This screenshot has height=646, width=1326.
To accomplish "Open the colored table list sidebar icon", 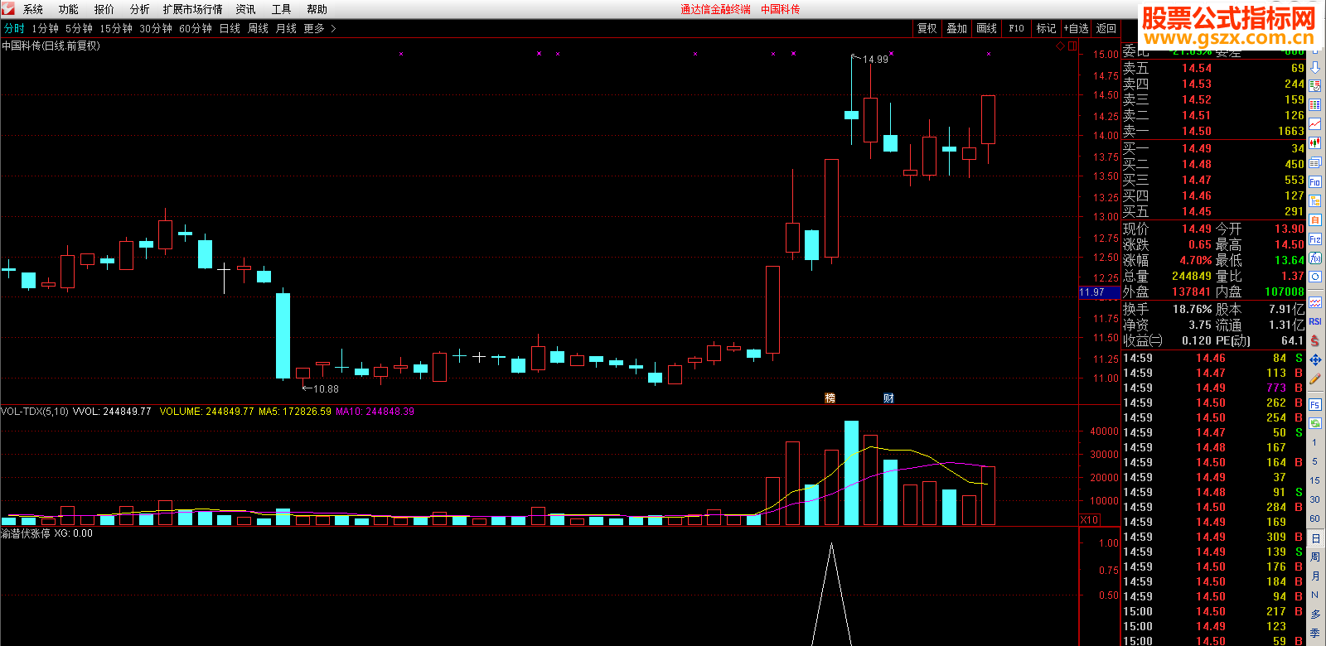I will 1315,105.
